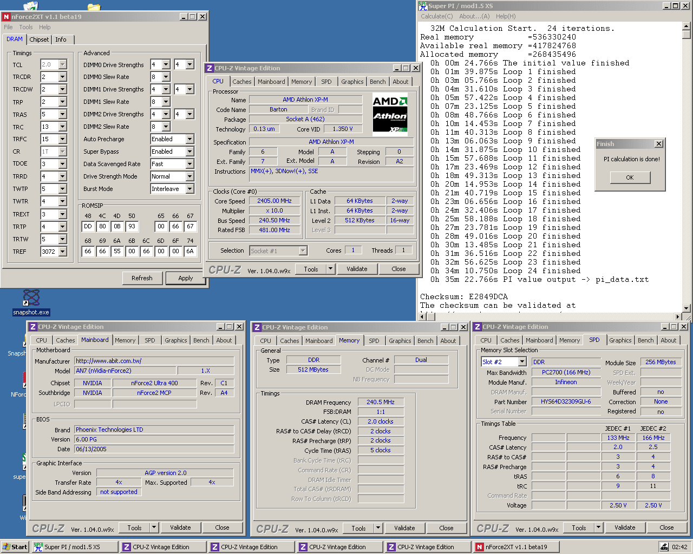Viewport: 693px width, 554px height.
Task: Open the Help menu in nForce2XT
Action: [45, 27]
